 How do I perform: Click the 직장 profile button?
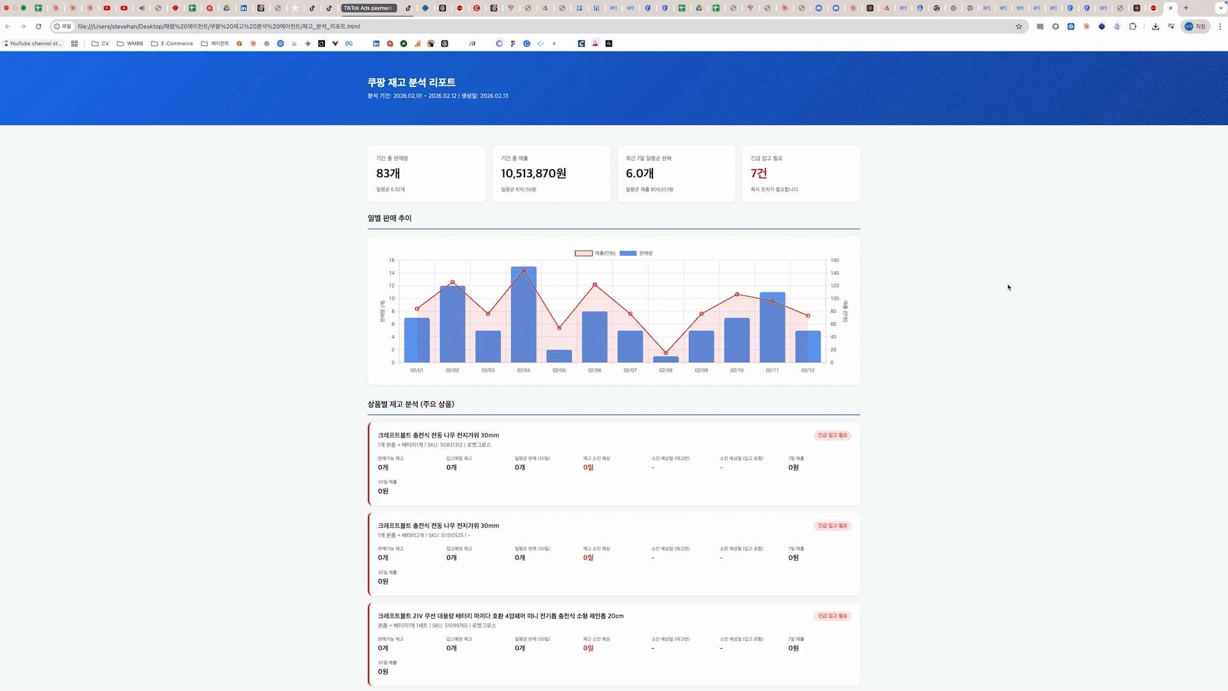click(x=1195, y=26)
